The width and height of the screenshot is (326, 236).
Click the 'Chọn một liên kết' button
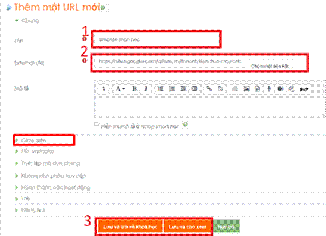272,66
